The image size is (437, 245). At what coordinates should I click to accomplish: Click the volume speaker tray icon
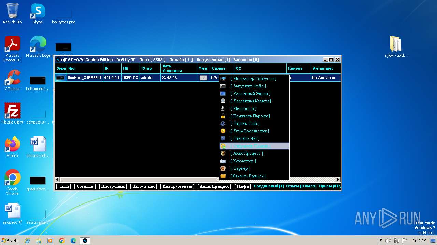[388, 241]
